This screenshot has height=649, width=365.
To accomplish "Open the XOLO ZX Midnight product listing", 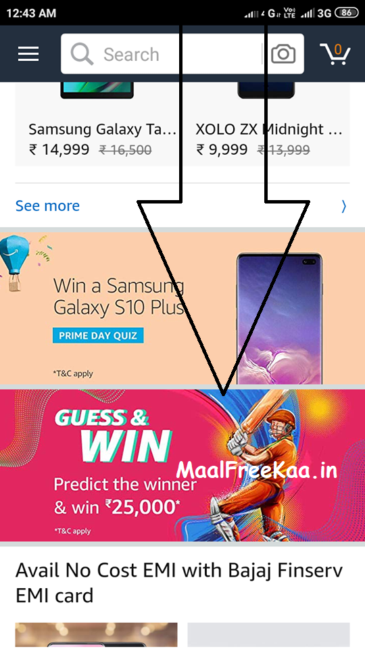I will click(x=268, y=124).
